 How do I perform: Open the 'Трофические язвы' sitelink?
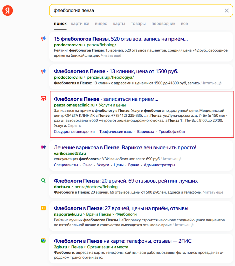coord(116,132)
